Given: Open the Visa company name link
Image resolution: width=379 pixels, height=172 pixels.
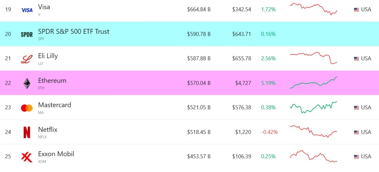Looking at the screenshot, I should [x=44, y=7].
